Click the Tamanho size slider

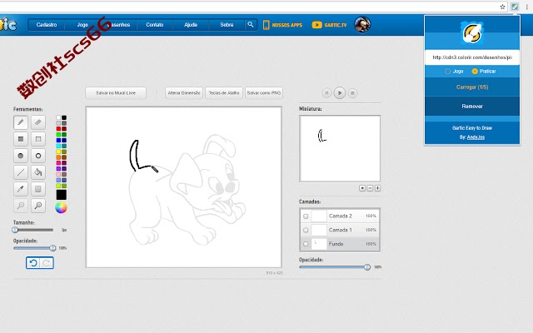(x=33, y=230)
